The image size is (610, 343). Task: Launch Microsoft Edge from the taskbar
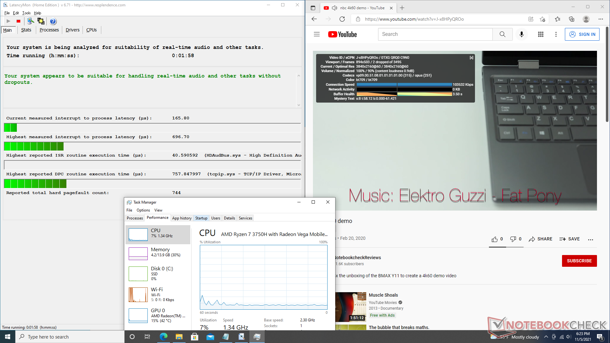click(x=164, y=337)
